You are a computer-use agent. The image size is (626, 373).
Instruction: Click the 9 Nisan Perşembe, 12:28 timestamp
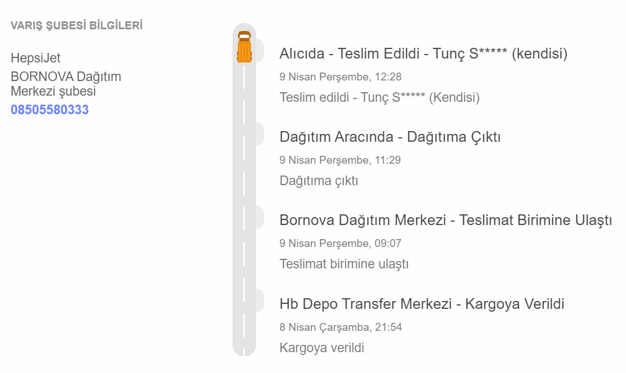pos(340,77)
